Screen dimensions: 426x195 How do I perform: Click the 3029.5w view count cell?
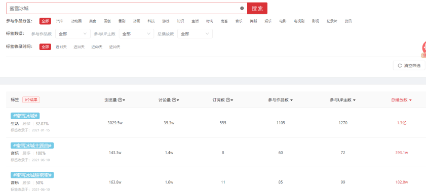114,123
